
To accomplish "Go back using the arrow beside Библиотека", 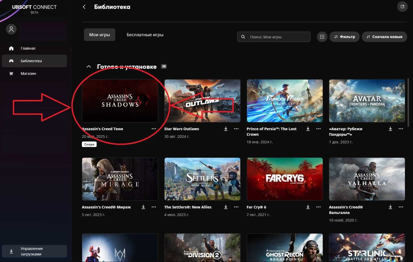I will 84,7.
